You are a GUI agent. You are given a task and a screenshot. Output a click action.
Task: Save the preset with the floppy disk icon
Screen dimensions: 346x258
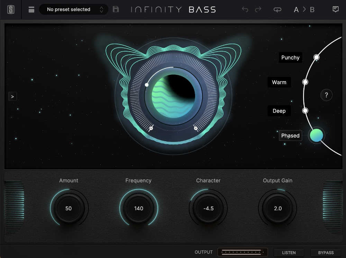pos(116,9)
